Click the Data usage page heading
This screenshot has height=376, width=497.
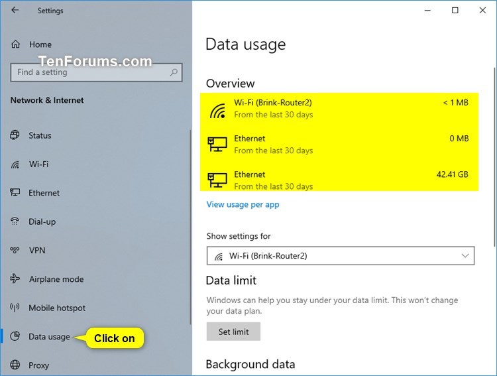(246, 44)
